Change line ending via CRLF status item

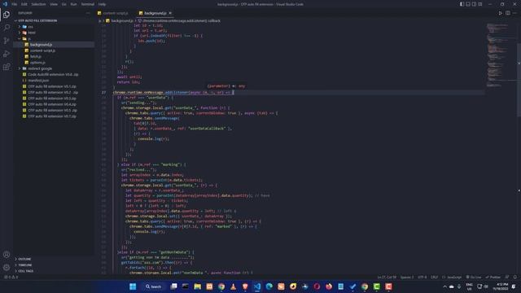click(434, 277)
